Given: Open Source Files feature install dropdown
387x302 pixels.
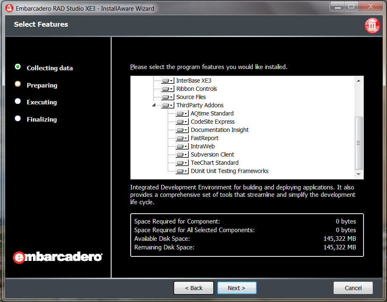Looking at the screenshot, I should coord(168,97).
